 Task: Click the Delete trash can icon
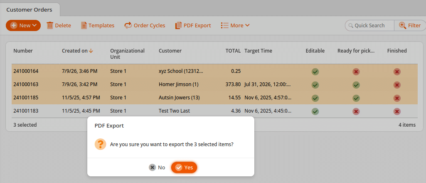(50, 25)
